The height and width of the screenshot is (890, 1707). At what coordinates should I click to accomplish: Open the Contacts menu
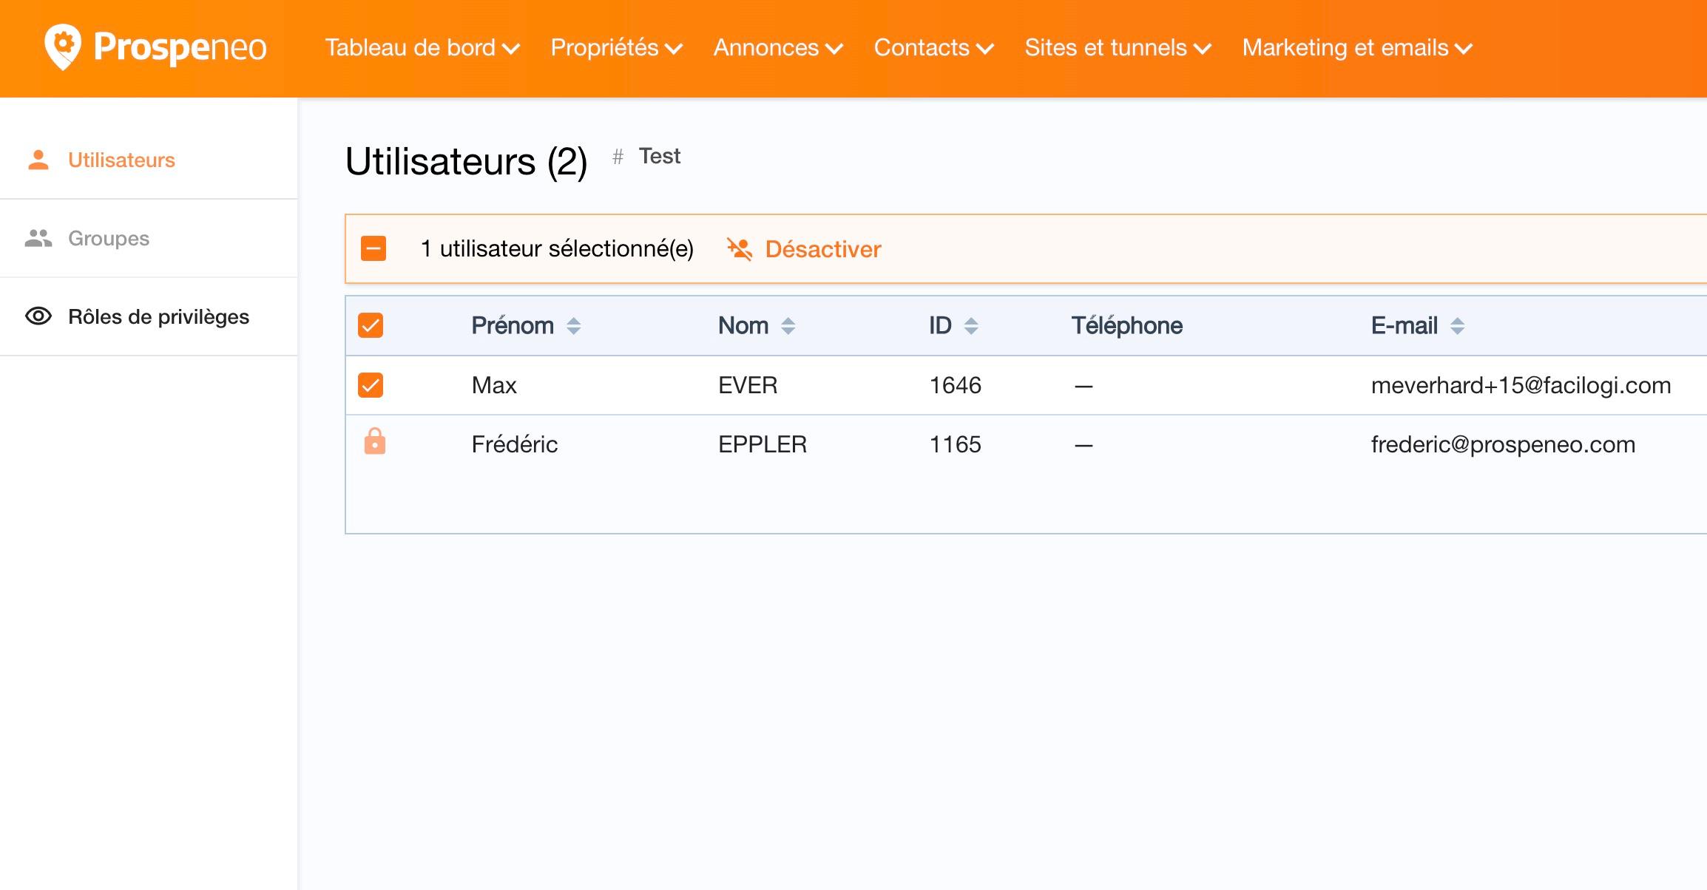coord(933,48)
